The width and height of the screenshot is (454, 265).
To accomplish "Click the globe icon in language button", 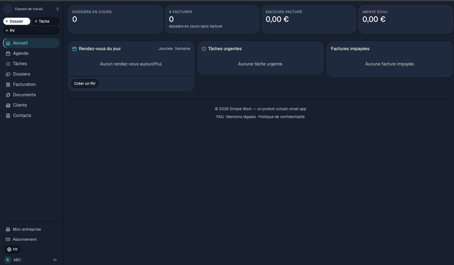I will tap(9, 249).
